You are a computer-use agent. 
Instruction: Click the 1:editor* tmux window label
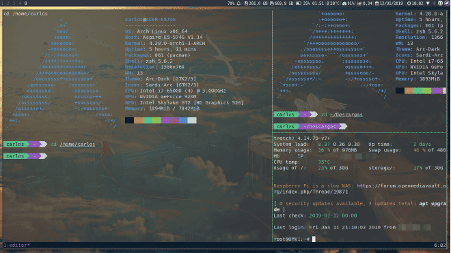click(16, 245)
